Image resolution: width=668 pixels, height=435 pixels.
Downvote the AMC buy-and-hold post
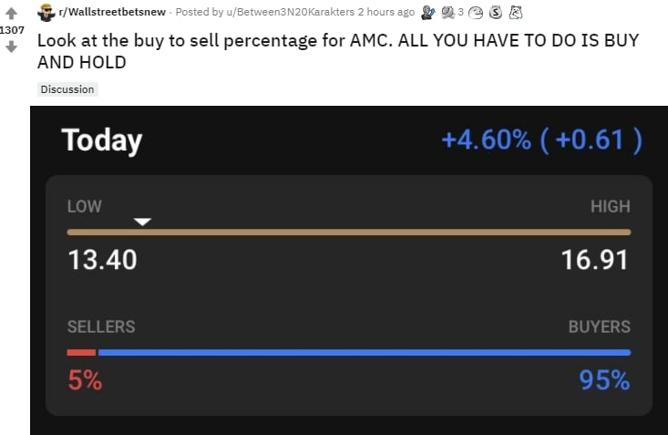12,47
